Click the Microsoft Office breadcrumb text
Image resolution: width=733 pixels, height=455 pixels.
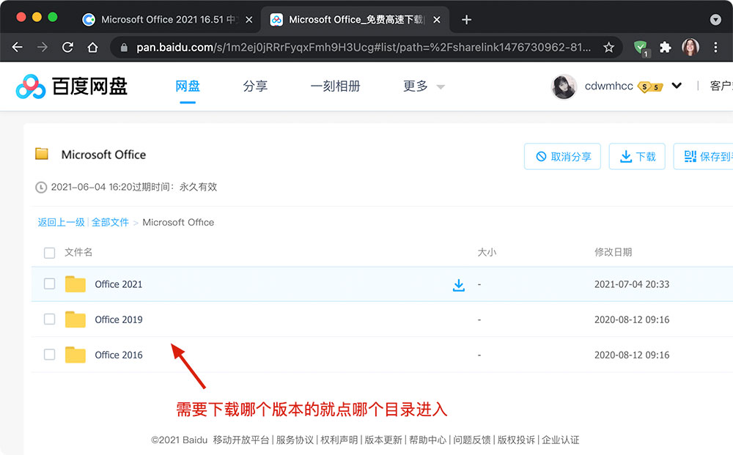[x=178, y=222]
